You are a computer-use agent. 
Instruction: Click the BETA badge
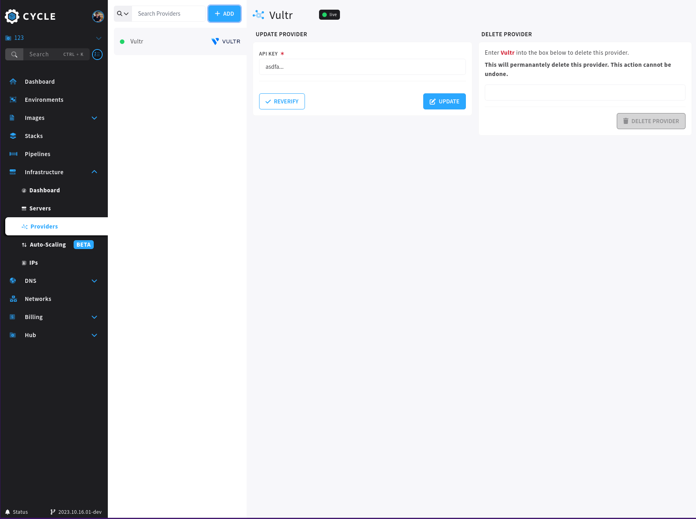84,245
